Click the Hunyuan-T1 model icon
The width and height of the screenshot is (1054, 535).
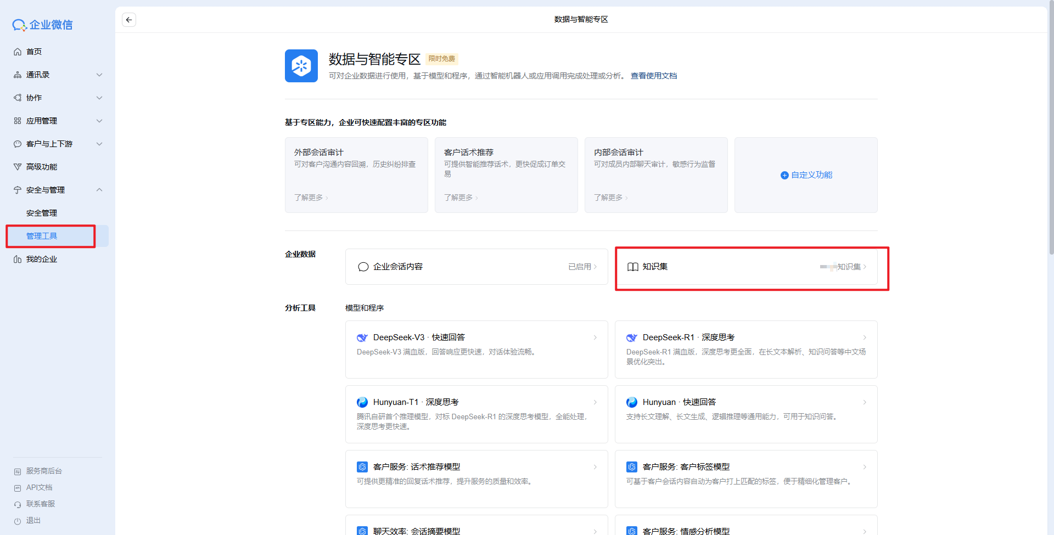tap(362, 402)
